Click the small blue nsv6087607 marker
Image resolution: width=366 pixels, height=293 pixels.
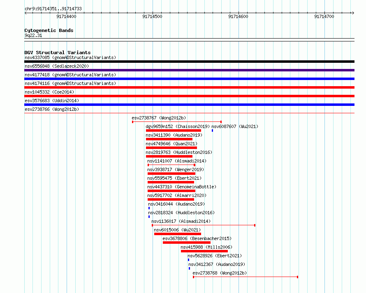(x=213, y=130)
